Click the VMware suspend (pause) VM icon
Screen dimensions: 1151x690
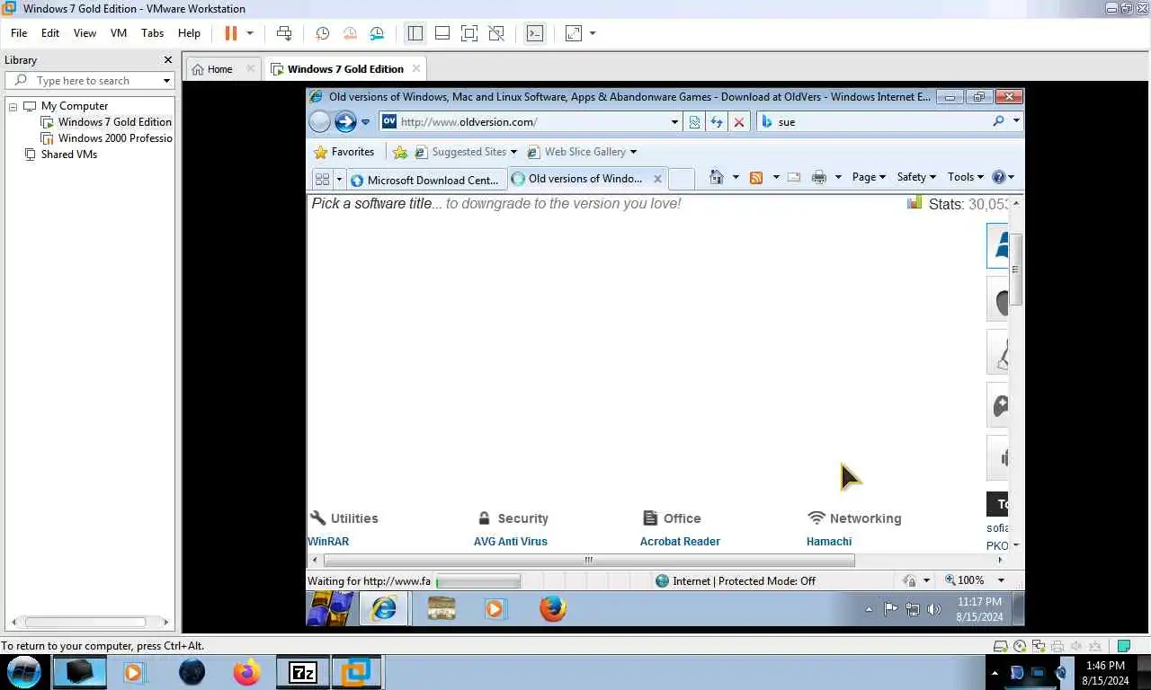tap(231, 33)
